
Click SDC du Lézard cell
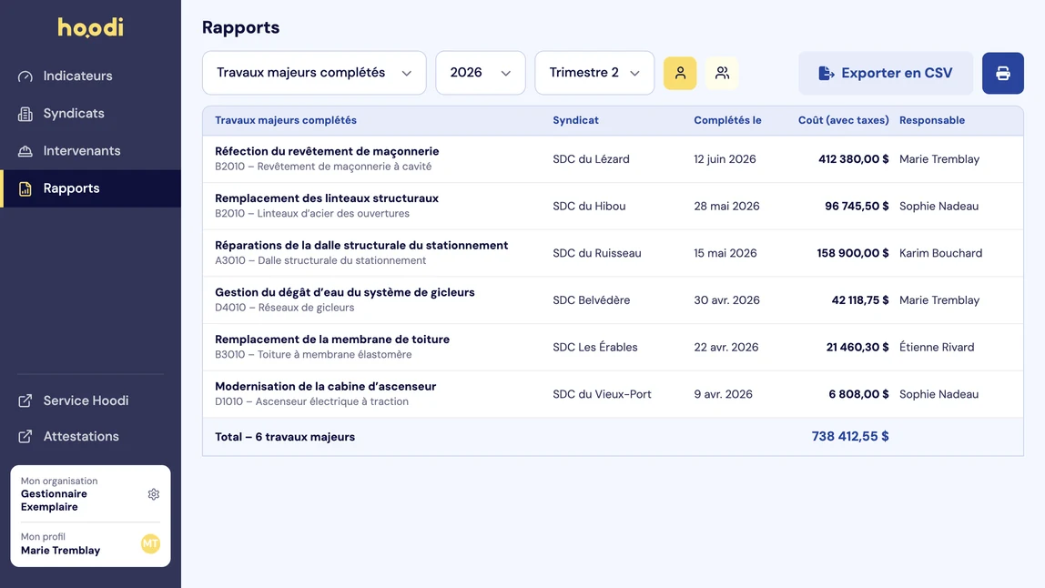pyautogui.click(x=591, y=159)
